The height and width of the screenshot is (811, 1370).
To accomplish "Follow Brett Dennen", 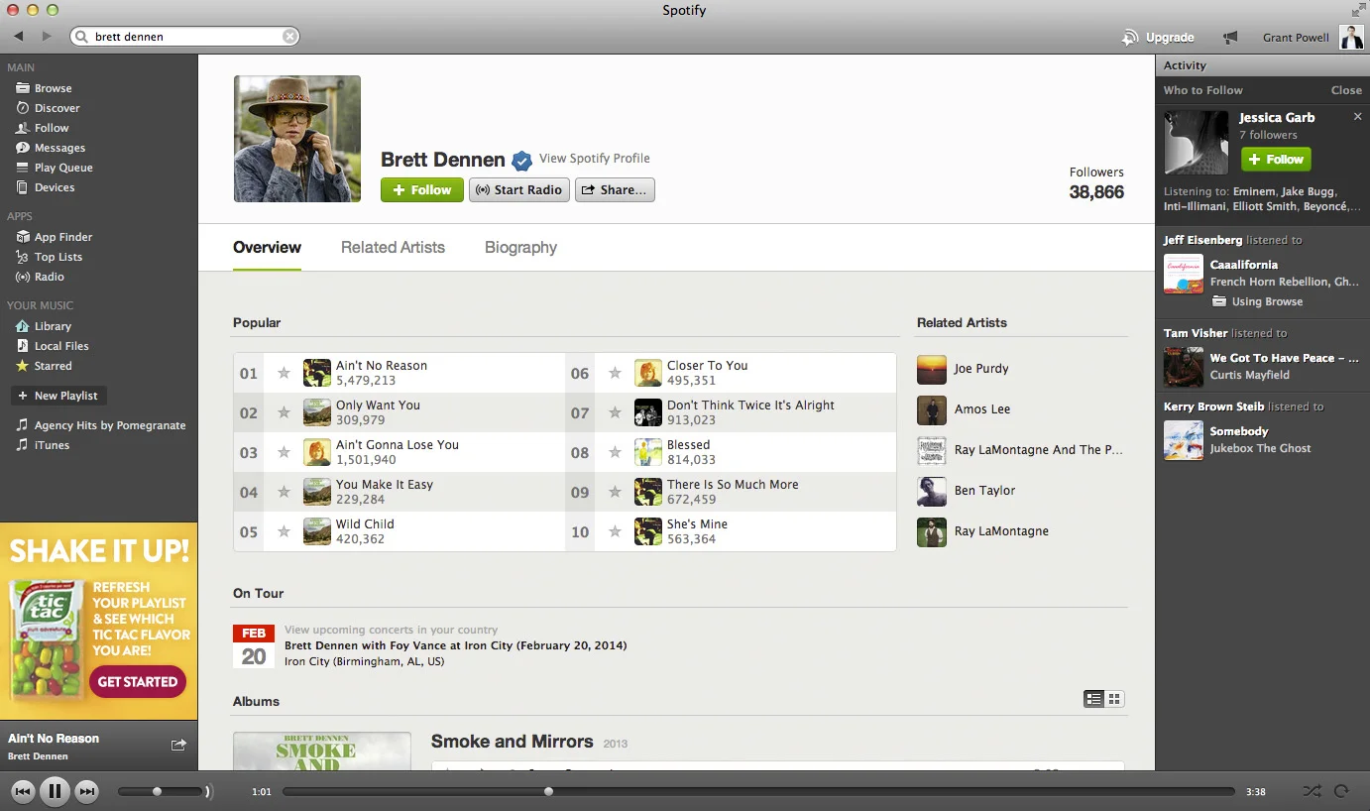I will click(x=422, y=189).
